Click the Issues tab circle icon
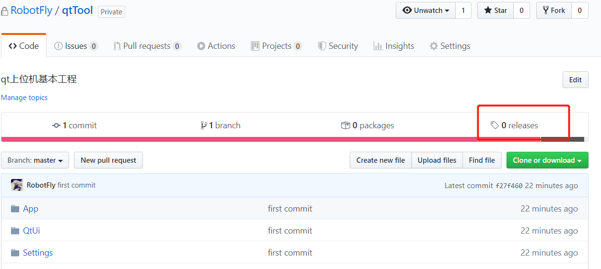601x269 pixels. (x=59, y=46)
